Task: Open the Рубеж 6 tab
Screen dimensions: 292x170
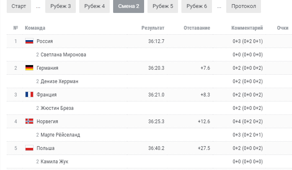Action: click(x=196, y=6)
